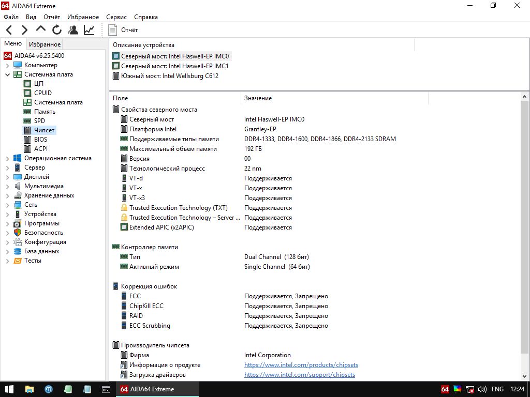Expand the Компьютер tree node
Image resolution: width=530 pixels, height=397 pixels.
(x=7, y=65)
